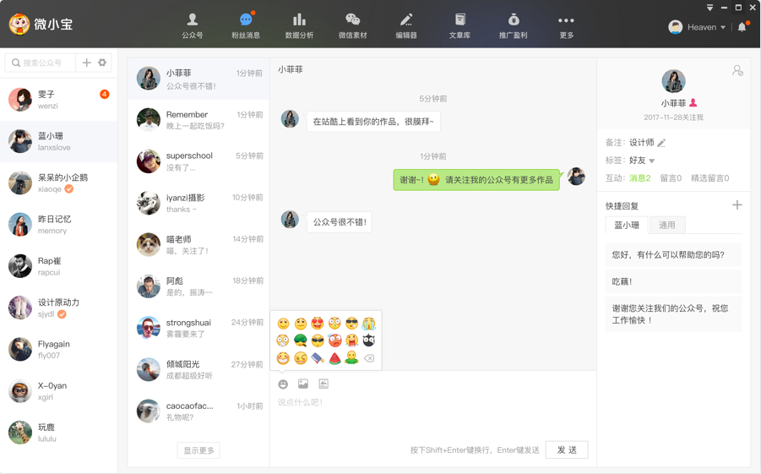Select the X-0yan account
The height and width of the screenshot is (474, 761).
tap(59, 391)
